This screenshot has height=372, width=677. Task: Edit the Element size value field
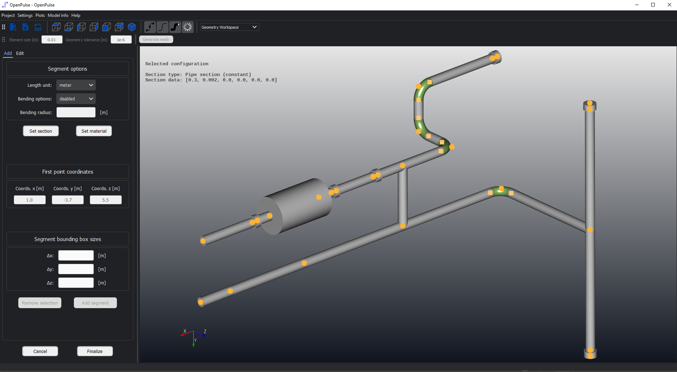52,39
